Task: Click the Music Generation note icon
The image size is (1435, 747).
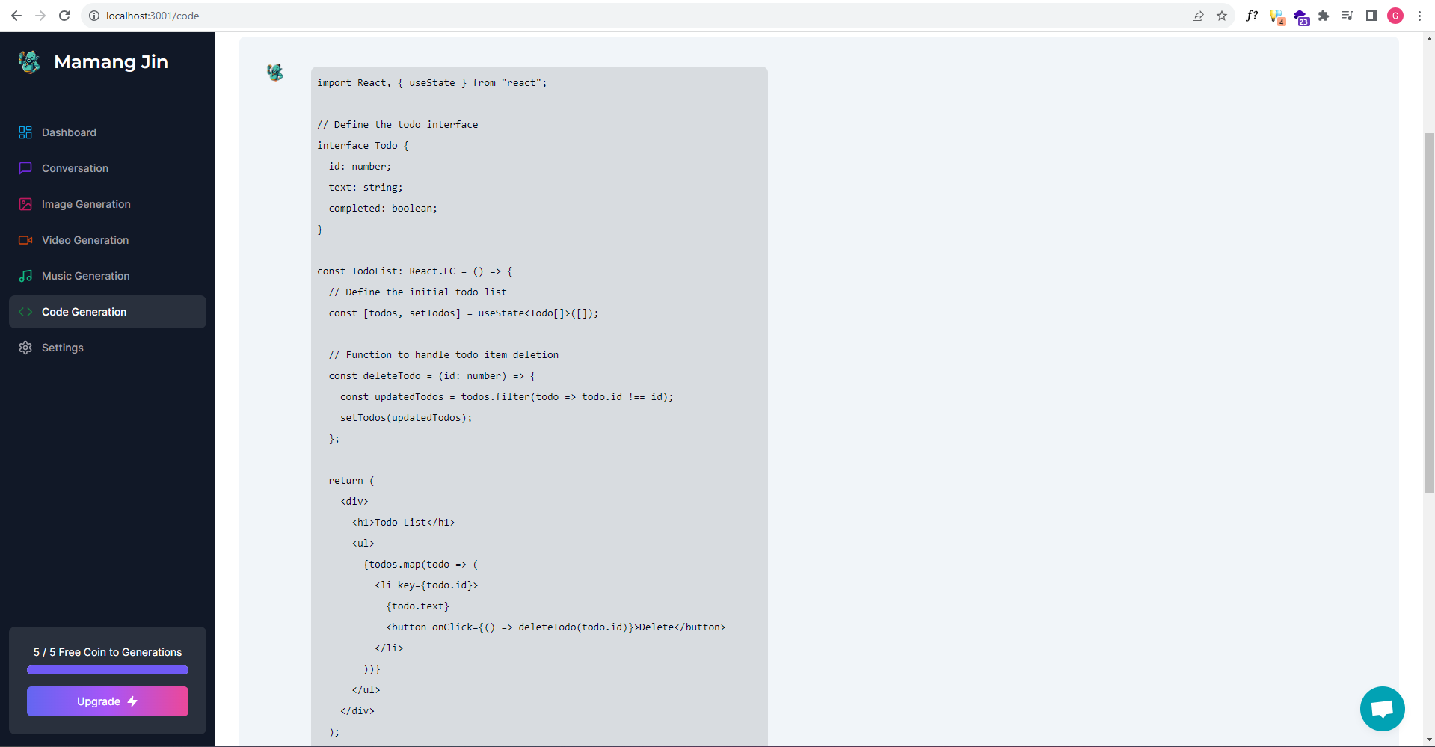Action: tap(25, 276)
